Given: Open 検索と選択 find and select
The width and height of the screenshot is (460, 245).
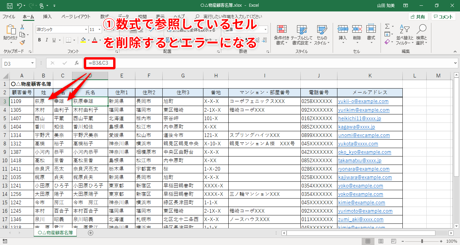Looking at the screenshot, I should pos(421,35).
